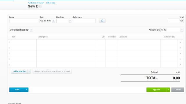Open the currency dropdown arrow
The height and width of the screenshot is (104, 186).
(x=31, y=30)
